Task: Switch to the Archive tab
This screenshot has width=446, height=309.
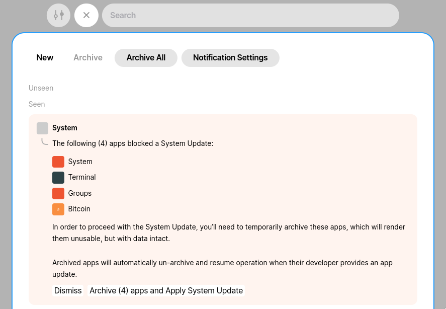Action: tap(88, 58)
